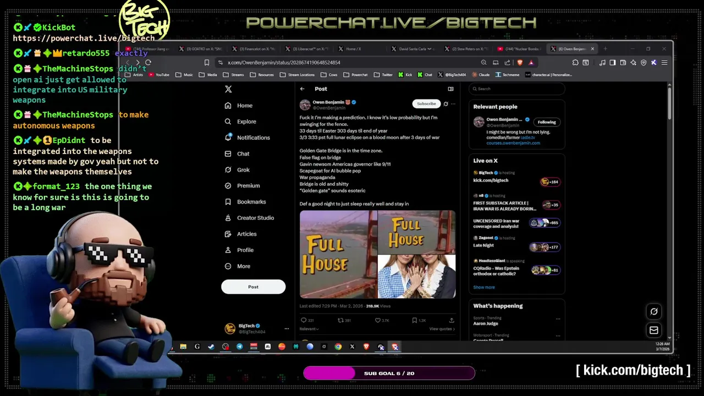The image size is (704, 396).
Task: Open the floating messages envelope button
Action: [654, 331]
